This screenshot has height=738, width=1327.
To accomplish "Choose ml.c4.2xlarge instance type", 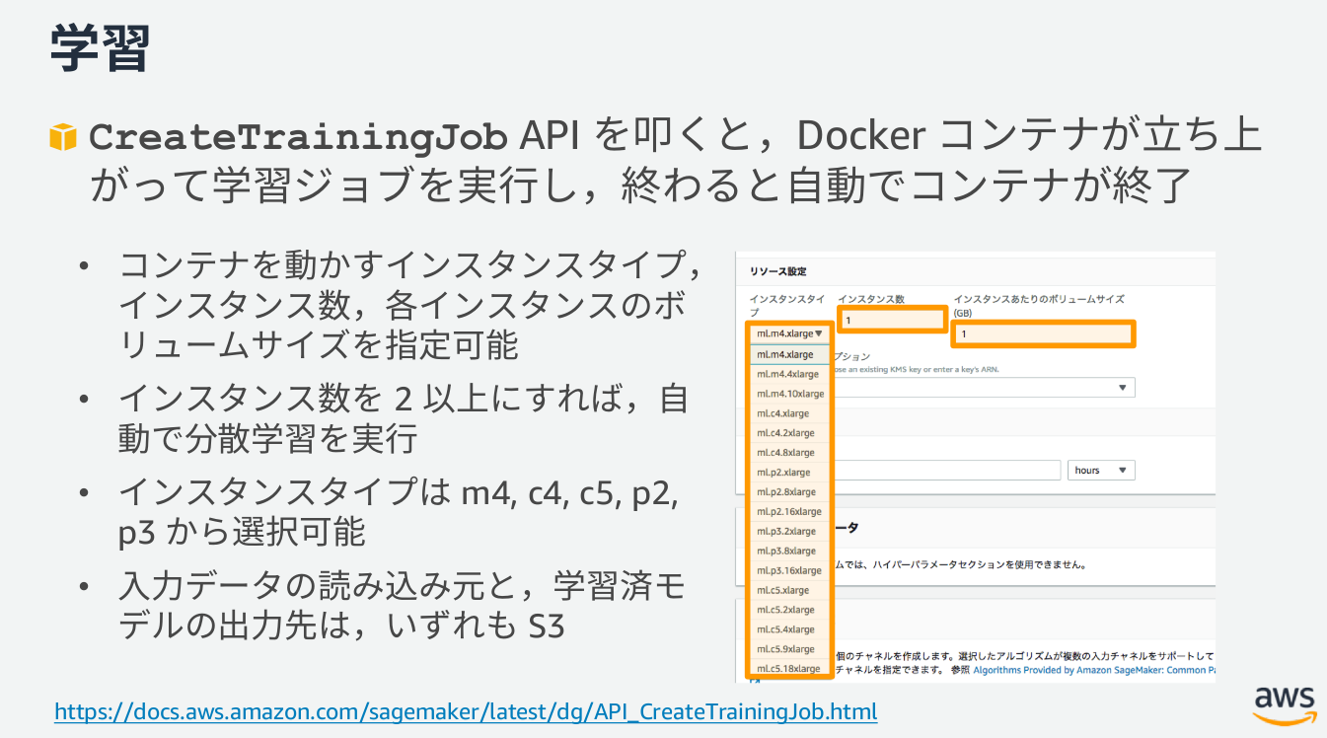I will click(789, 433).
